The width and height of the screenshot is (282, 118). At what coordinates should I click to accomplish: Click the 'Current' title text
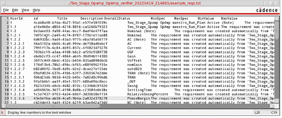coord(134,48)
